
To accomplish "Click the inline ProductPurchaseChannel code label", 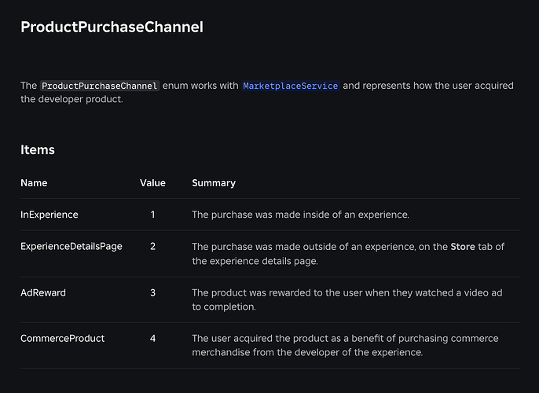I will tap(100, 86).
